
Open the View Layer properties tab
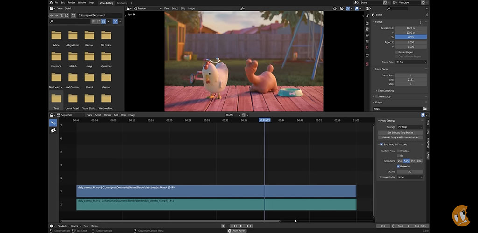(x=367, y=35)
